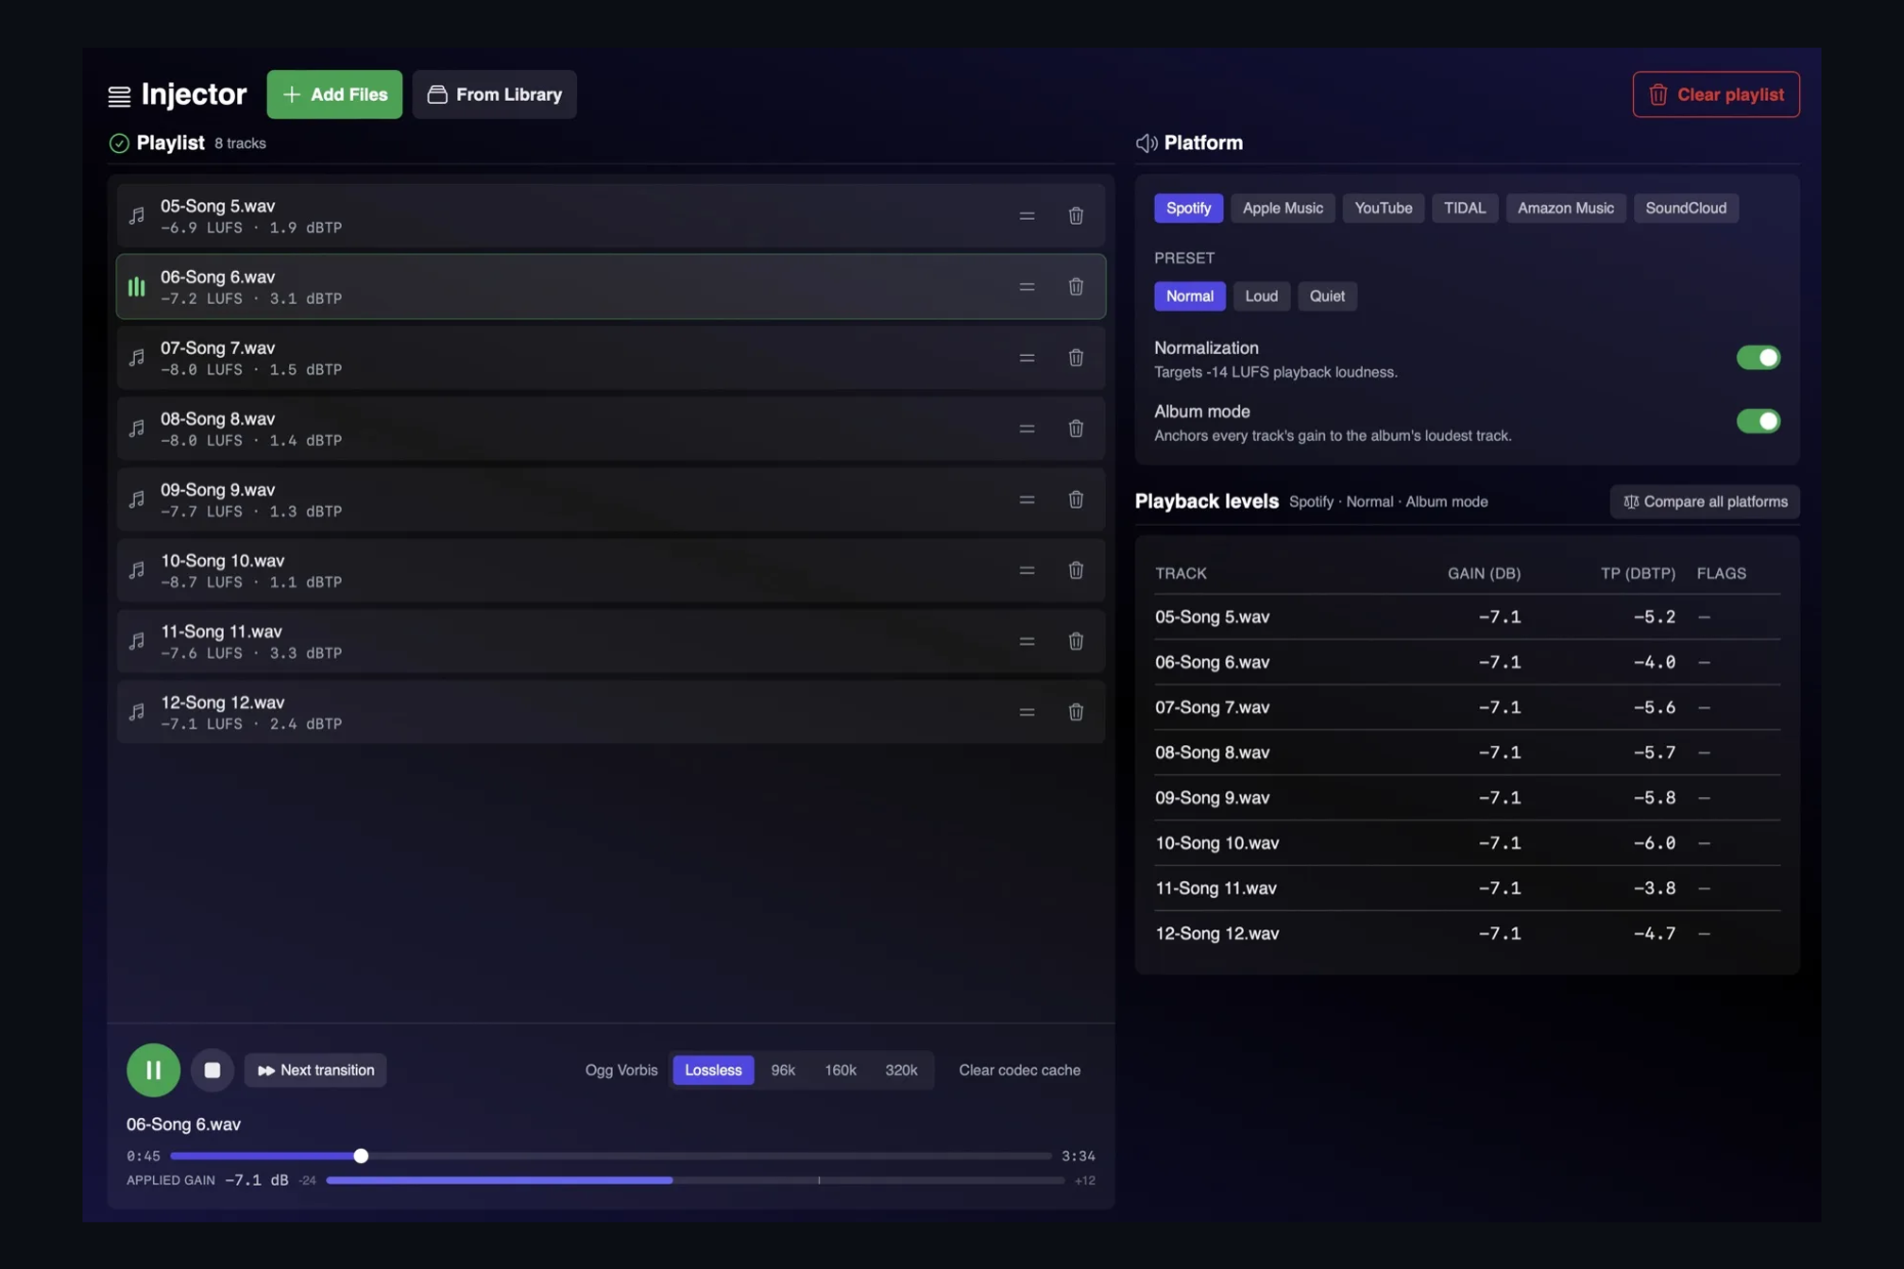
Task: Open Compare all platforms
Action: pyautogui.click(x=1704, y=502)
